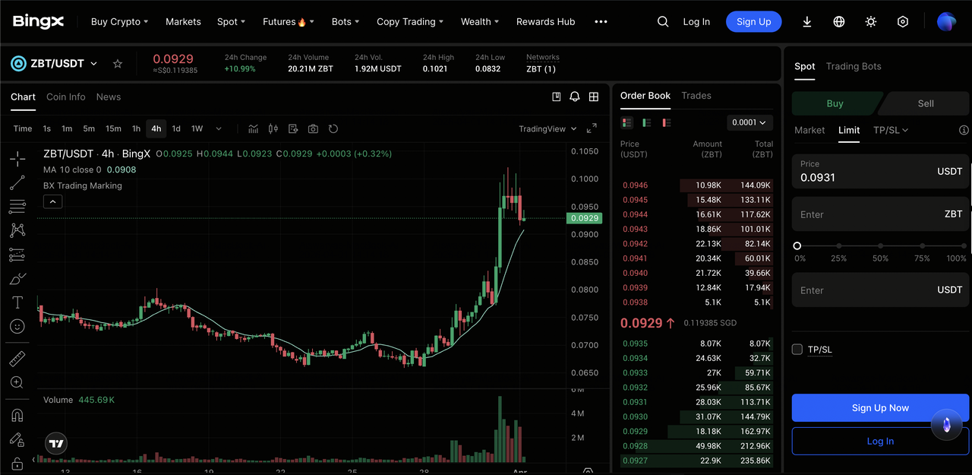Click the 50% mark on amount slider
Viewport: 972px width, 475px height.
point(880,246)
